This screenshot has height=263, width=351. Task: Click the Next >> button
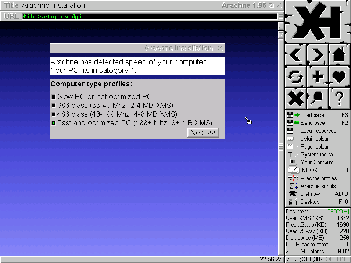pyautogui.click(x=203, y=132)
